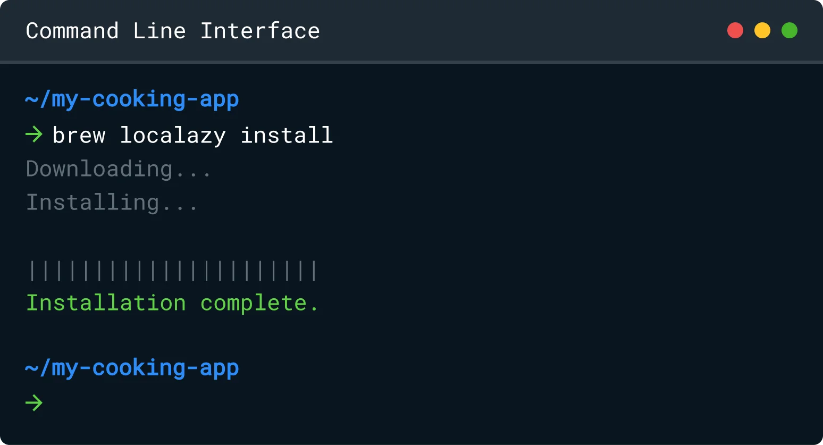This screenshot has height=445, width=823.
Task: Click the word "Command" in the title
Action: pos(72,31)
